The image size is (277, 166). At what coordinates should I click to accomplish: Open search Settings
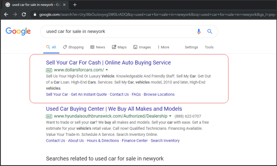coord(191,47)
